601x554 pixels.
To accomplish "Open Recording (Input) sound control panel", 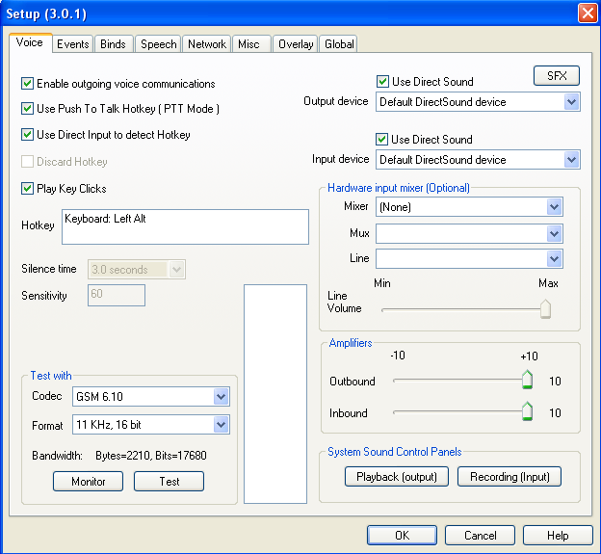I will pos(509,477).
